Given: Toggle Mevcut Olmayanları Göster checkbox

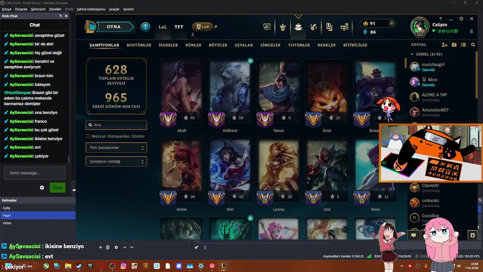Looking at the screenshot, I should point(88,136).
